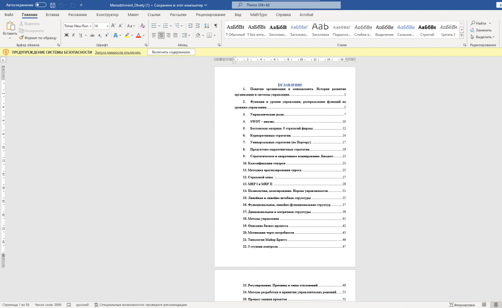Create a bulleted list

tap(154, 26)
